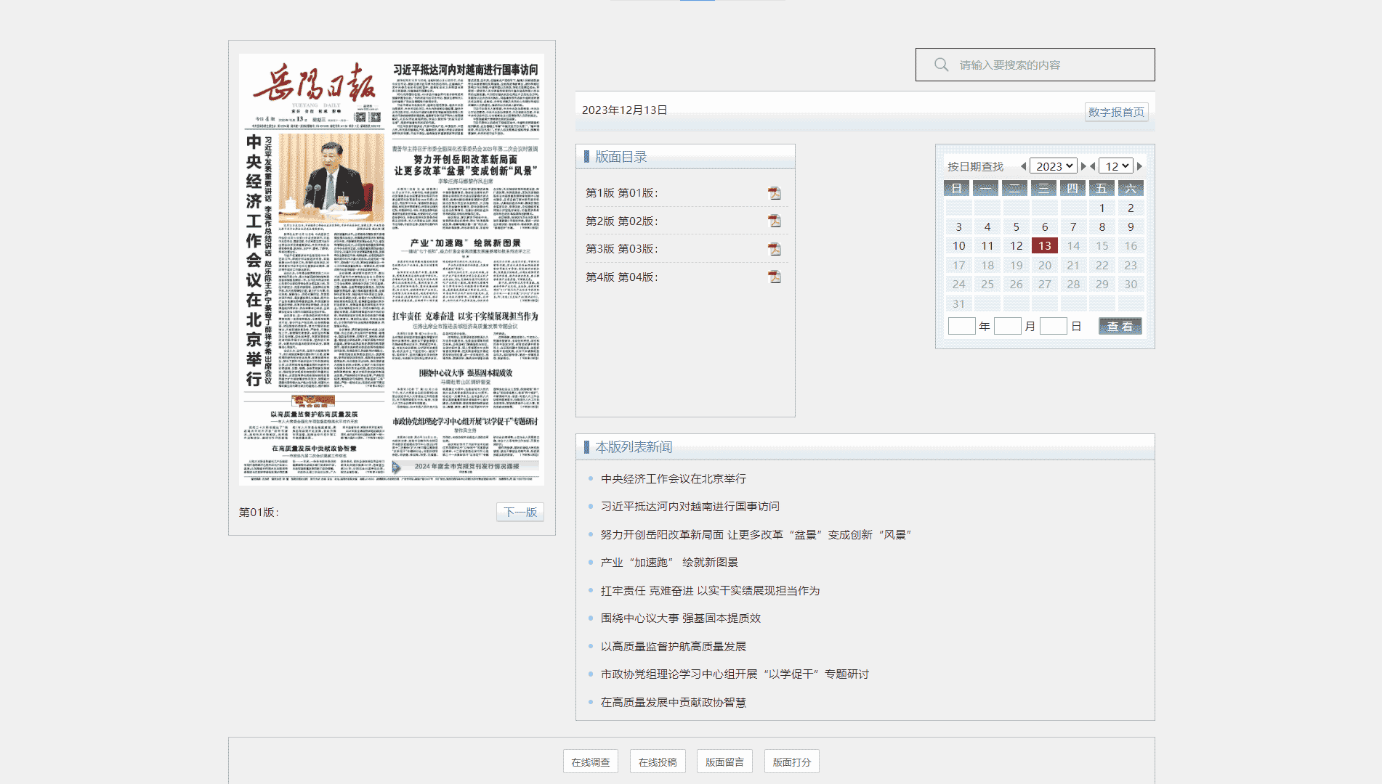
Task: Click the 月 month input box
Action: pyautogui.click(x=1007, y=326)
